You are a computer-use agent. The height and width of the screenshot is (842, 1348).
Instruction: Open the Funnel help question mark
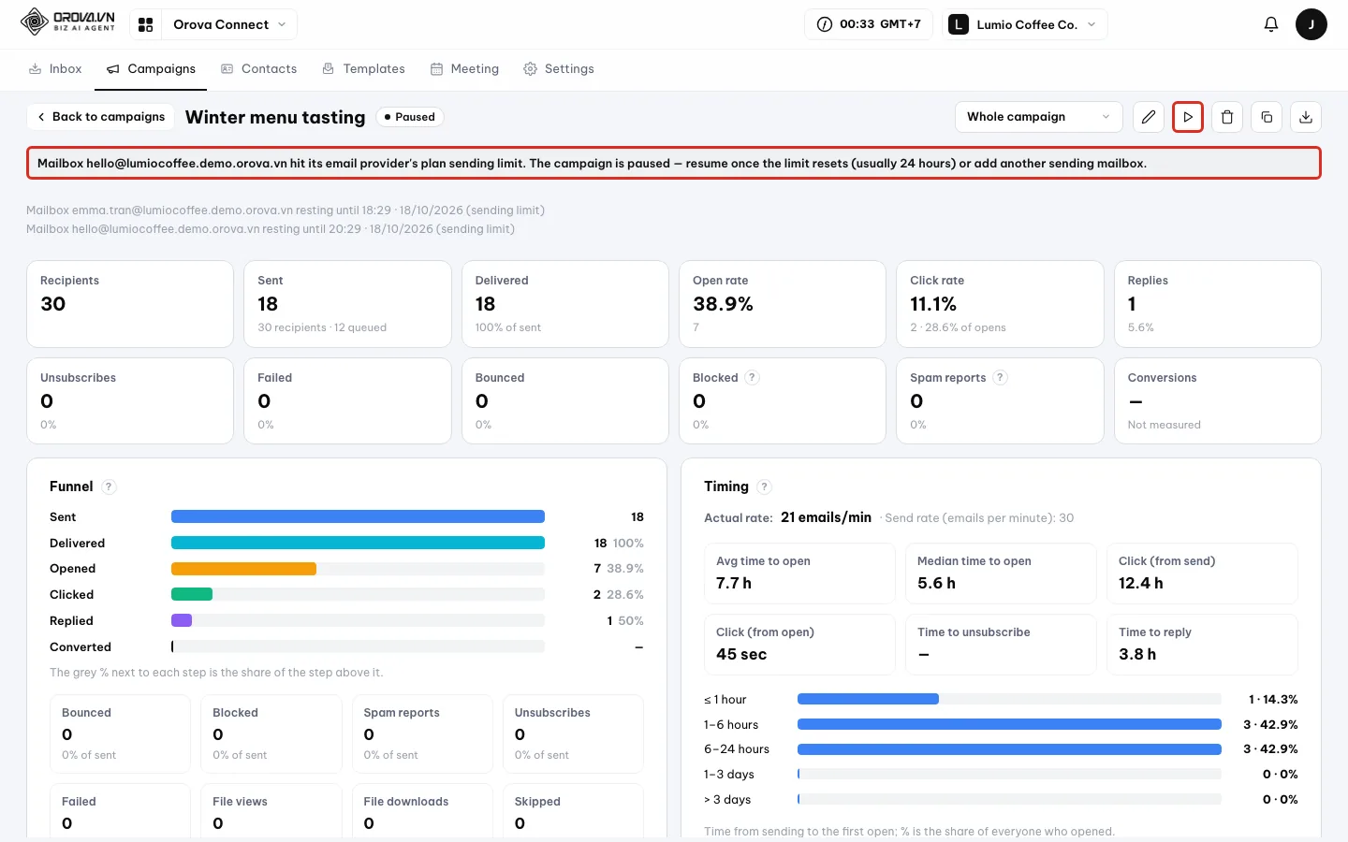(x=109, y=486)
